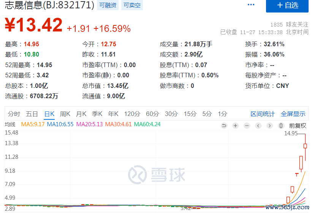Open 全屏显示 fullscreen view
This screenshot has width=312, height=213.
(x=293, y=114)
